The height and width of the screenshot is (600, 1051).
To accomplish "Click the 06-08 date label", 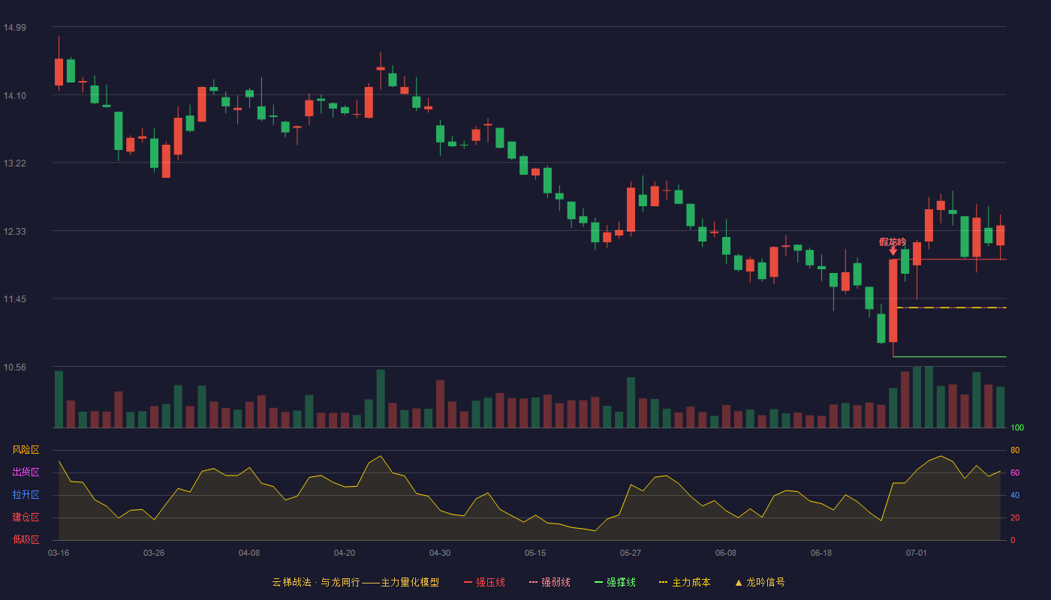I will point(726,553).
